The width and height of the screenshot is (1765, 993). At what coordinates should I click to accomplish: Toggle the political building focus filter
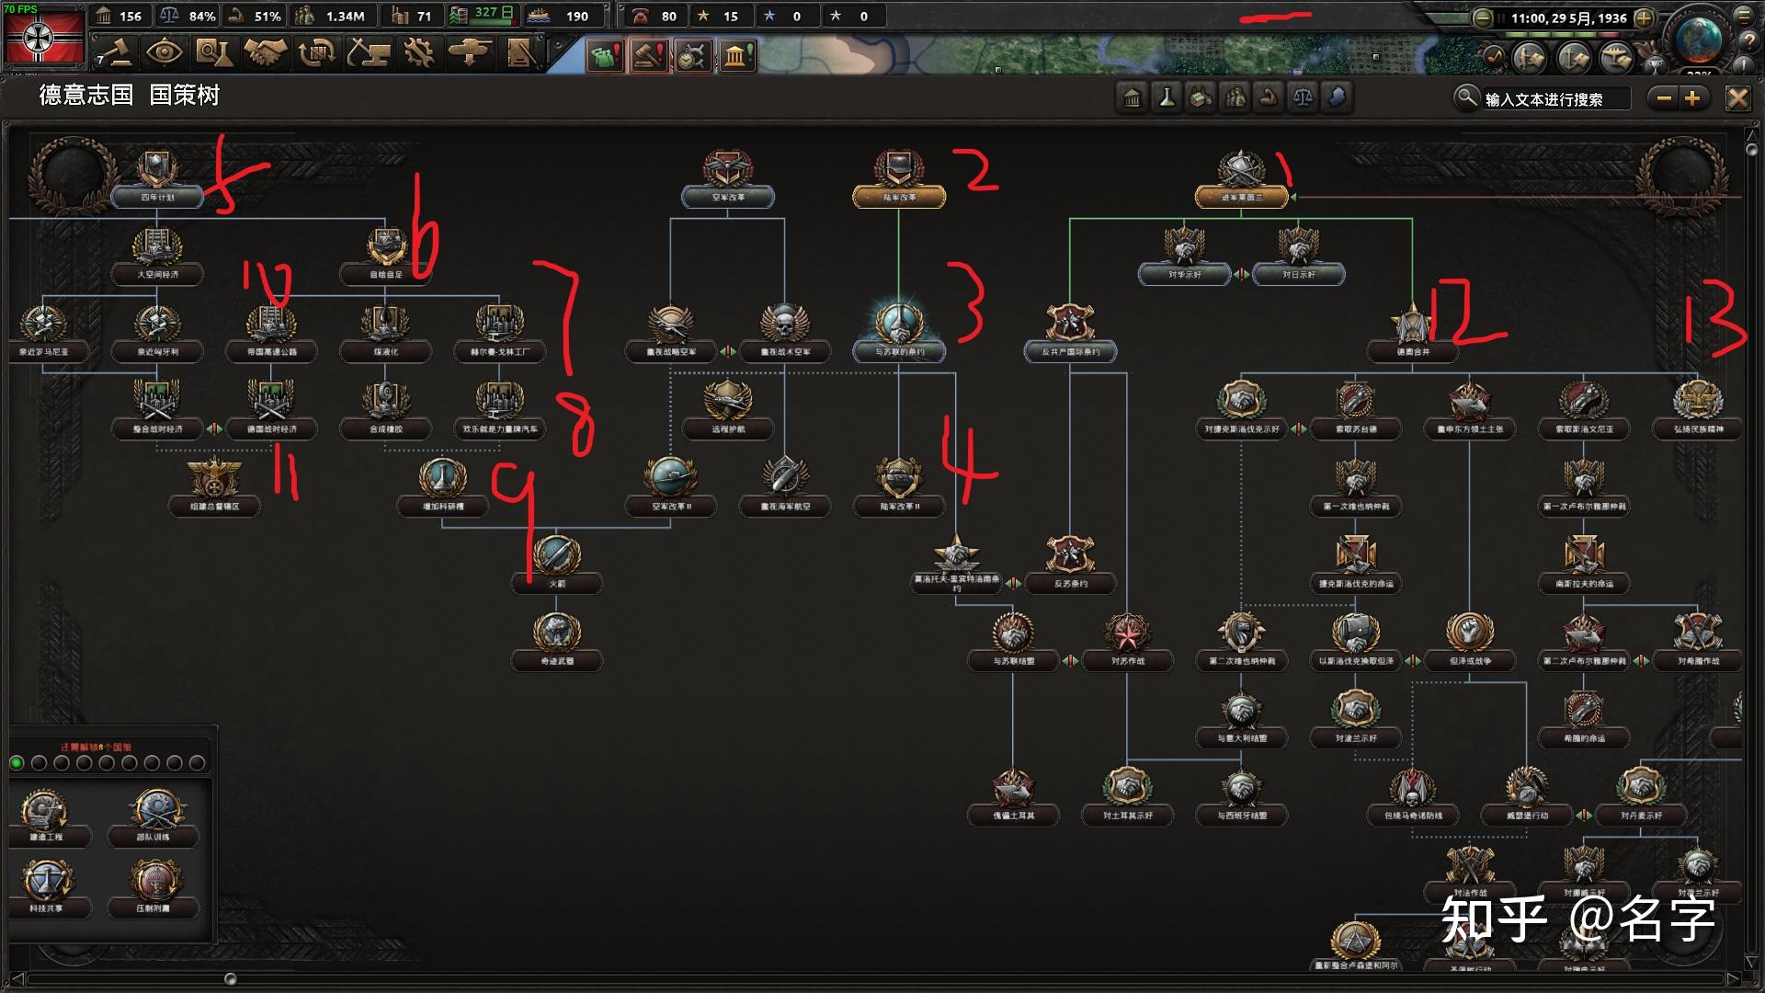tap(1133, 97)
